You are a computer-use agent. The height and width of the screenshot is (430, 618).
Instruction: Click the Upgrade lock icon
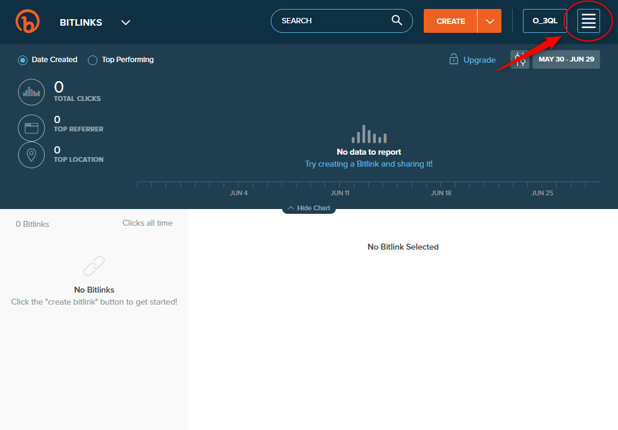(x=454, y=60)
